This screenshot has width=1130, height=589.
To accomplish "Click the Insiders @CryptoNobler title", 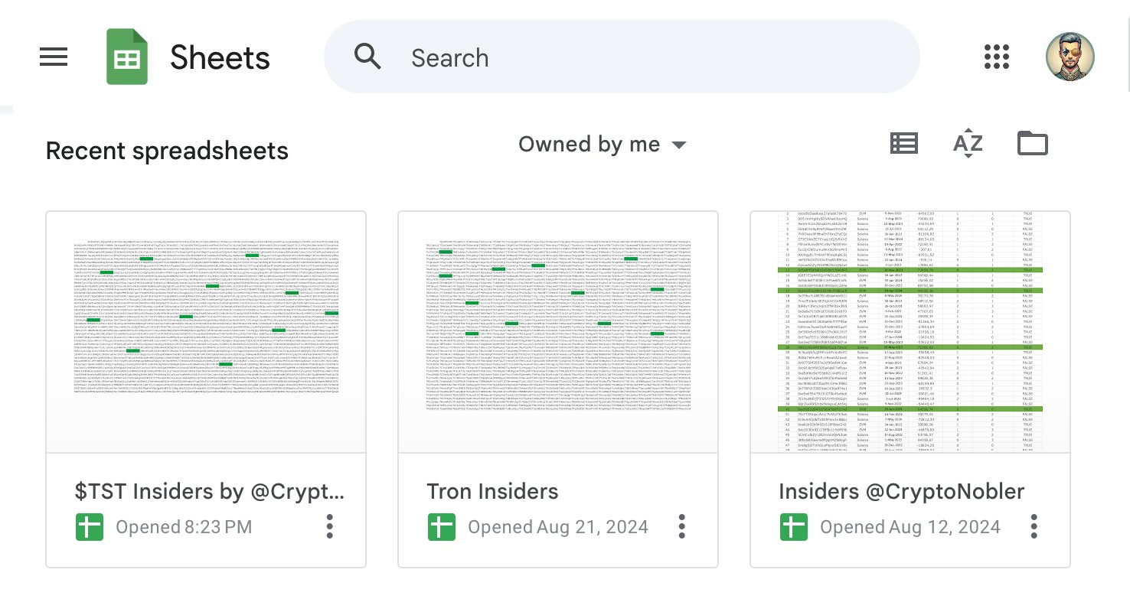I will 901,491.
